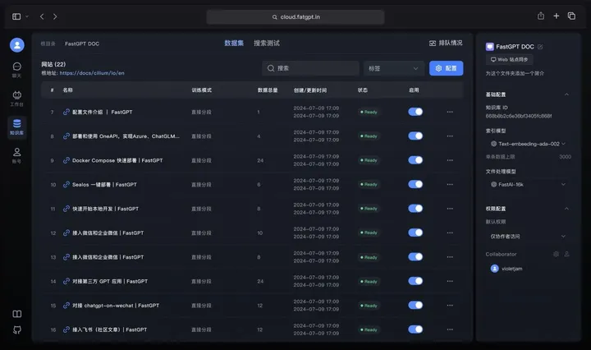Open more options for row 9 Docker Compose
Image resolution: width=591 pixels, height=350 pixels.
tap(450, 160)
